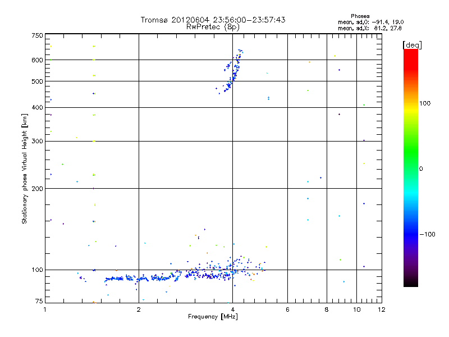The width and height of the screenshot is (449, 337).
Task: Click the y-axis '200' tick label
Action: (37, 189)
